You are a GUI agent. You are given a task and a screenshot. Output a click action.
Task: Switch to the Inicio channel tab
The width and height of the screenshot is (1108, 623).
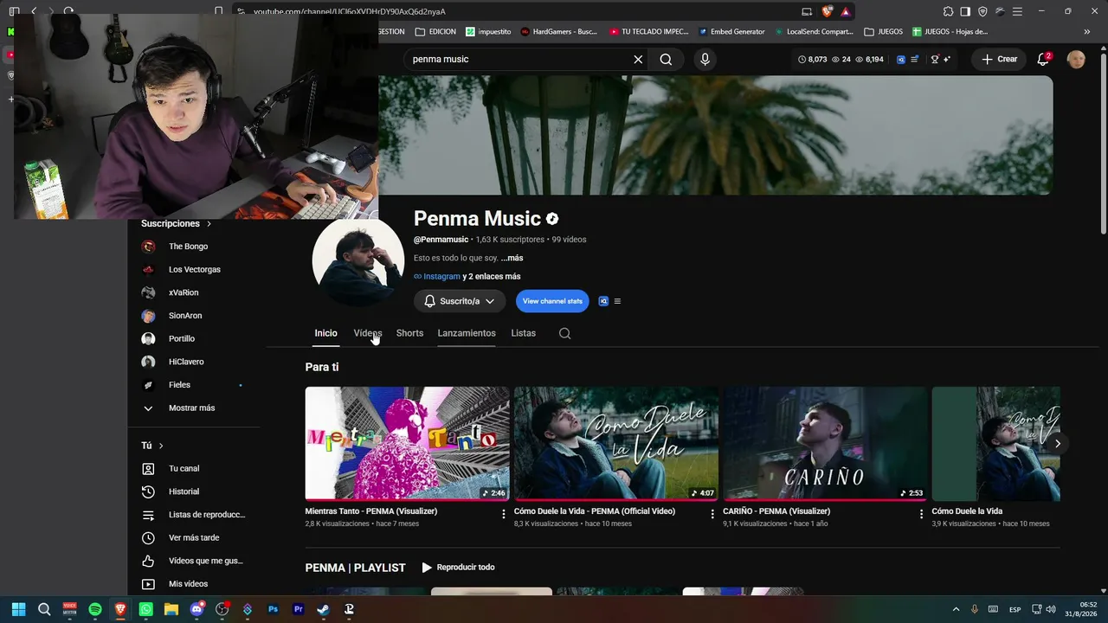point(325,333)
